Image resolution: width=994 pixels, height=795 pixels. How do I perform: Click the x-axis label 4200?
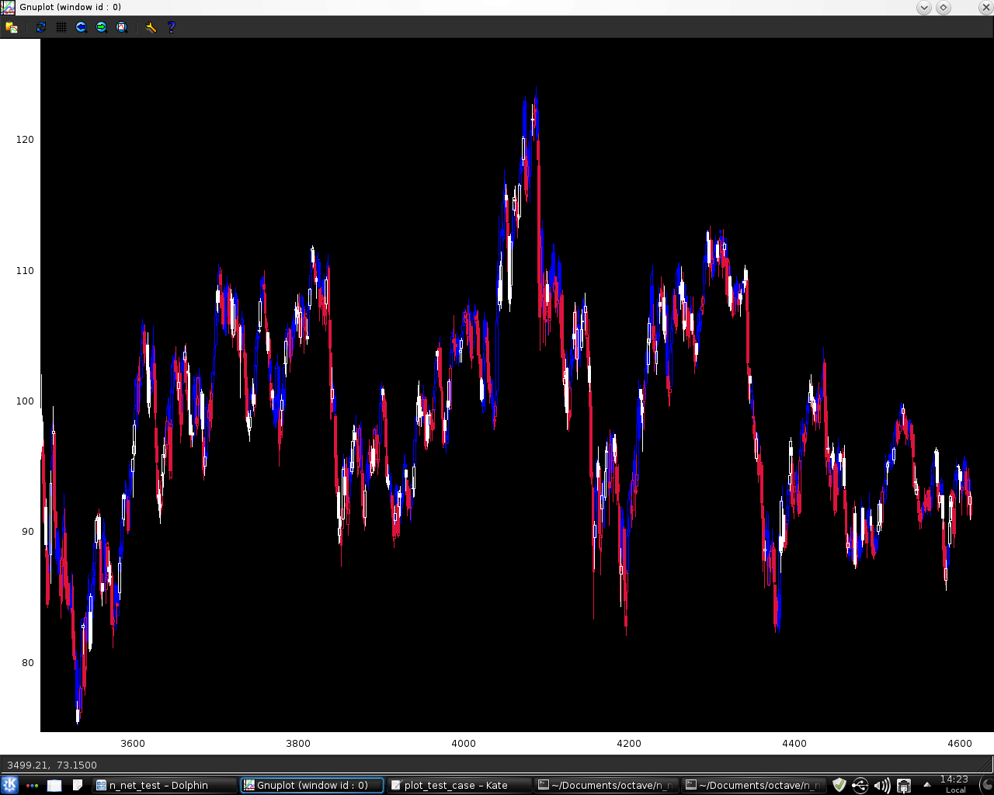[629, 744]
